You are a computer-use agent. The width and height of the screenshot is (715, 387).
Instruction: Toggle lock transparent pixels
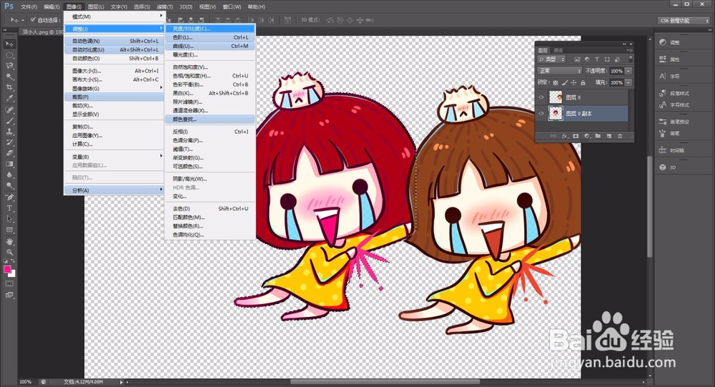click(556, 82)
